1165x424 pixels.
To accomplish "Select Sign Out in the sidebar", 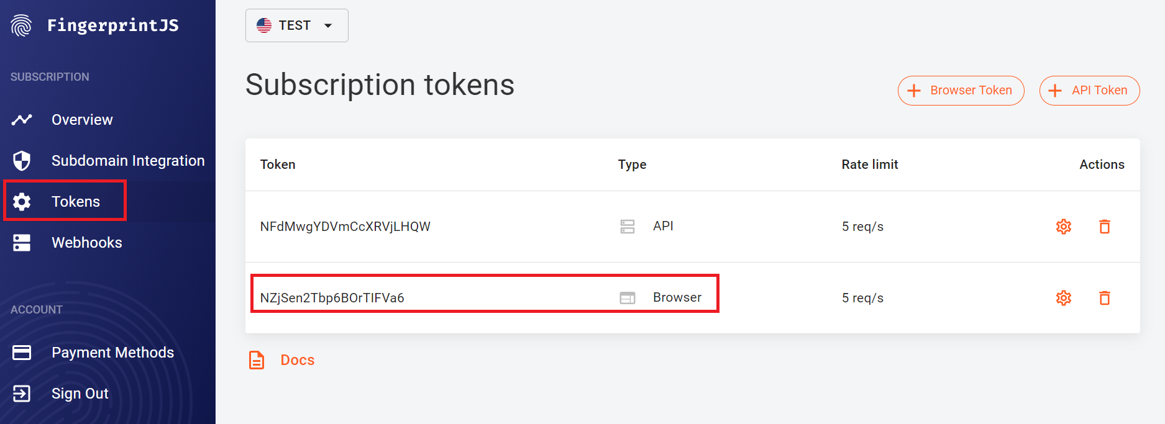I will 80,394.
